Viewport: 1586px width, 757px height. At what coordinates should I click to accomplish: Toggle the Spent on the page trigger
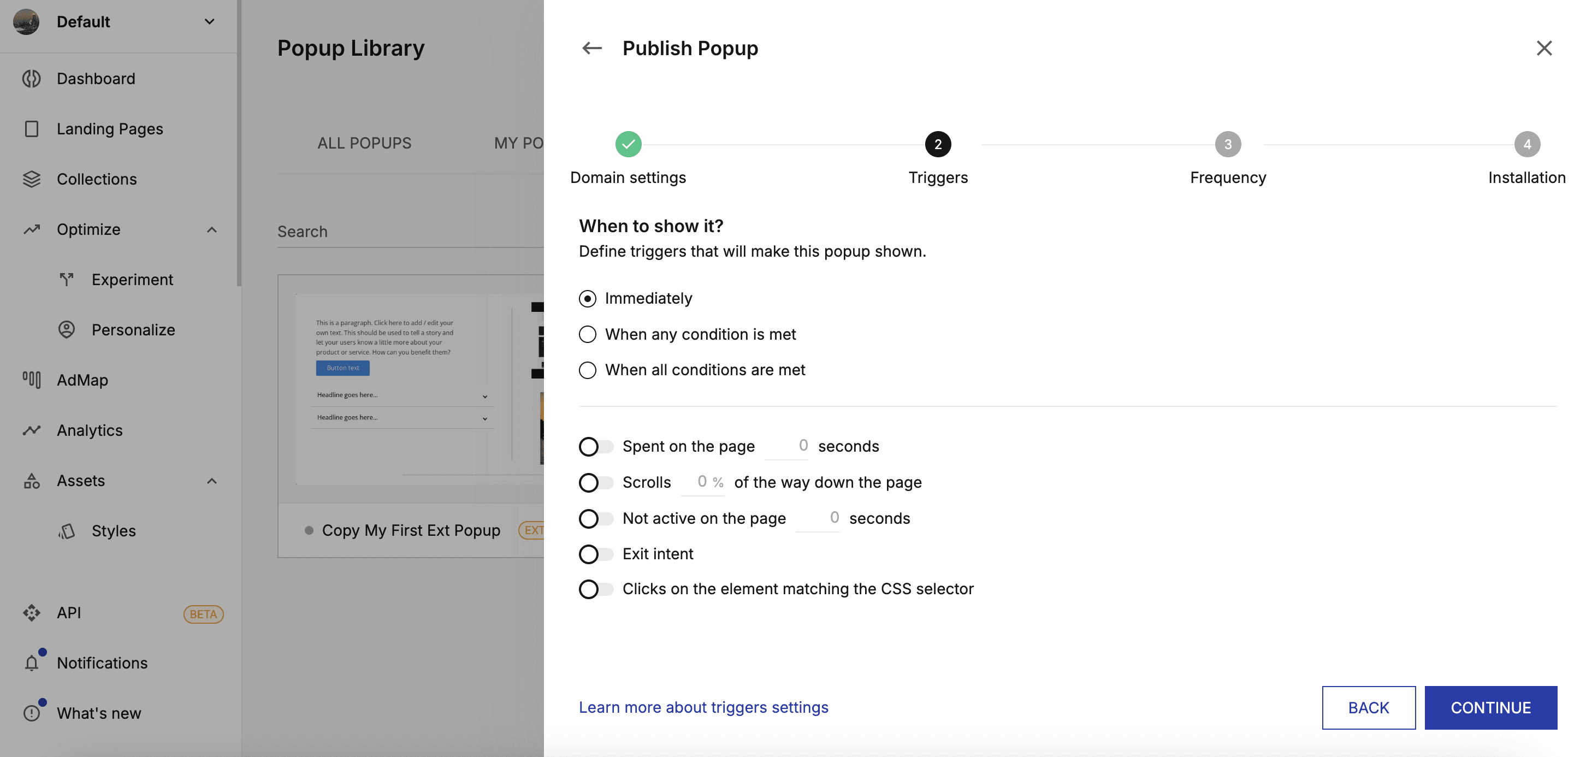(595, 447)
